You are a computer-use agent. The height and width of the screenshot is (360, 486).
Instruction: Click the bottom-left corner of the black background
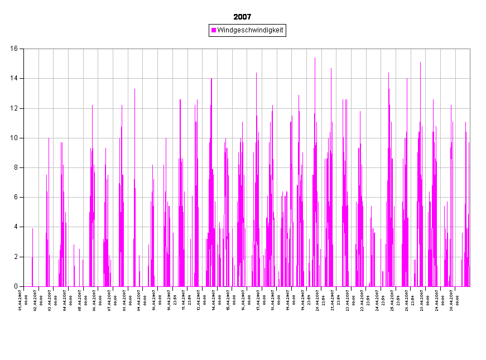(x=1, y=358)
